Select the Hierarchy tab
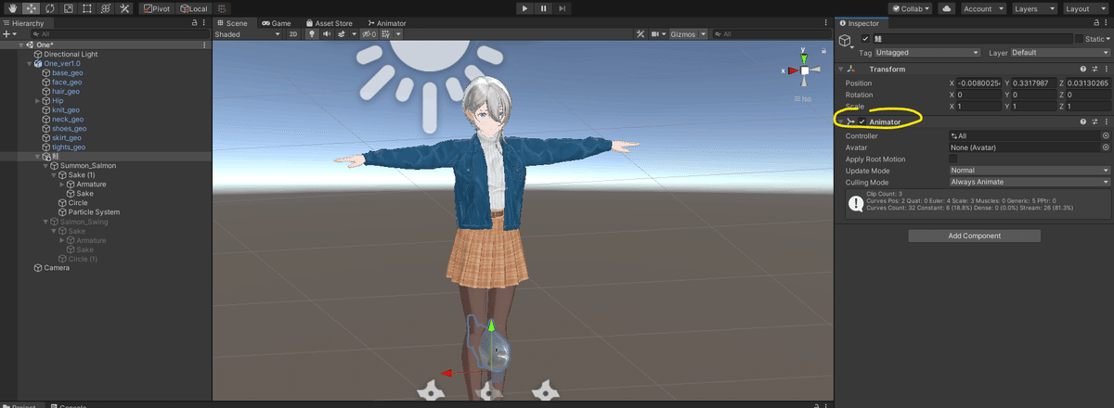The height and width of the screenshot is (408, 1114). pyautogui.click(x=28, y=22)
